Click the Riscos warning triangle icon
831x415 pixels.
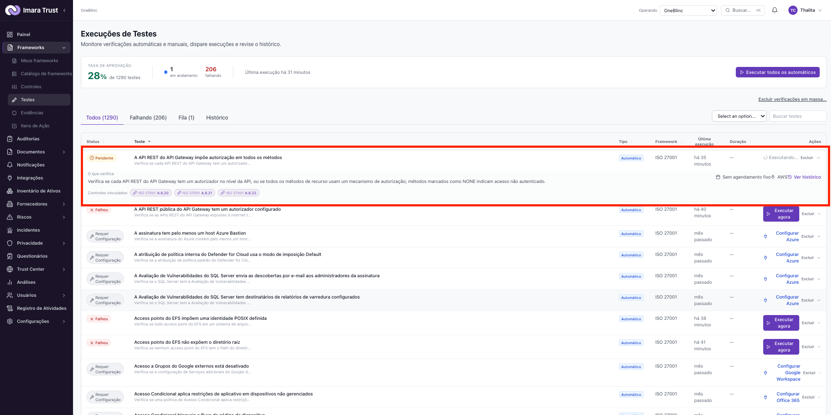(x=10, y=217)
